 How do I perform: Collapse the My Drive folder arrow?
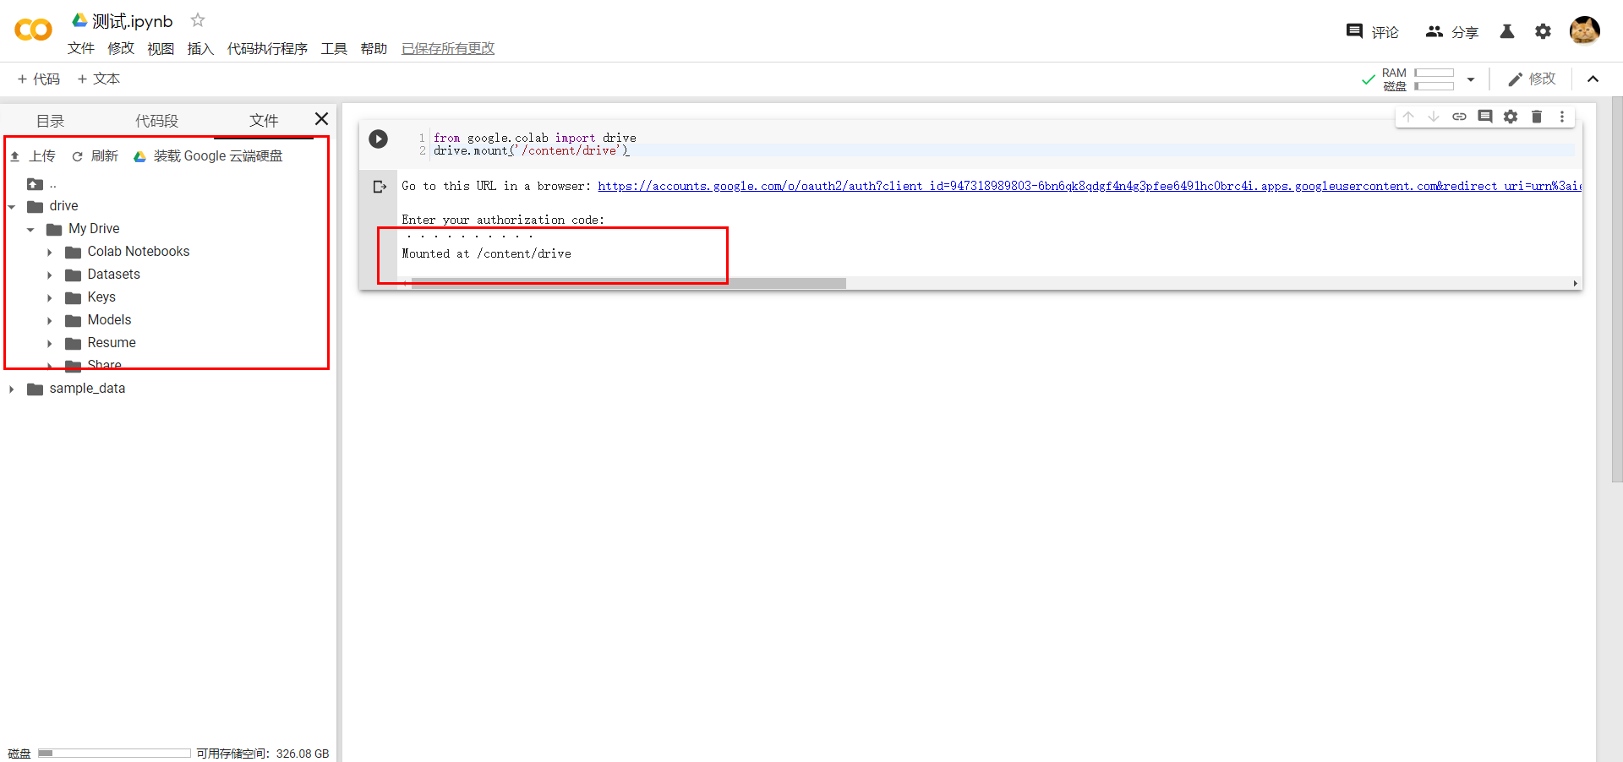tap(30, 229)
